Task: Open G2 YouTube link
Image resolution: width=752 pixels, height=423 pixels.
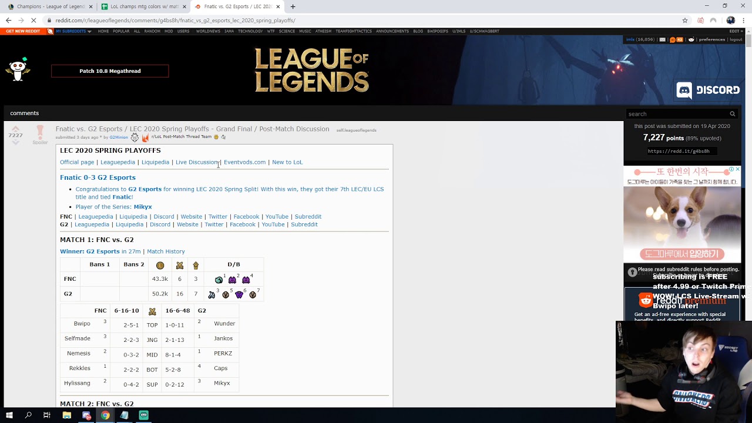Action: click(x=273, y=224)
